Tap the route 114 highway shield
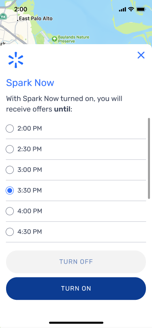This screenshot has width=152, height=329. [x=3, y=16]
